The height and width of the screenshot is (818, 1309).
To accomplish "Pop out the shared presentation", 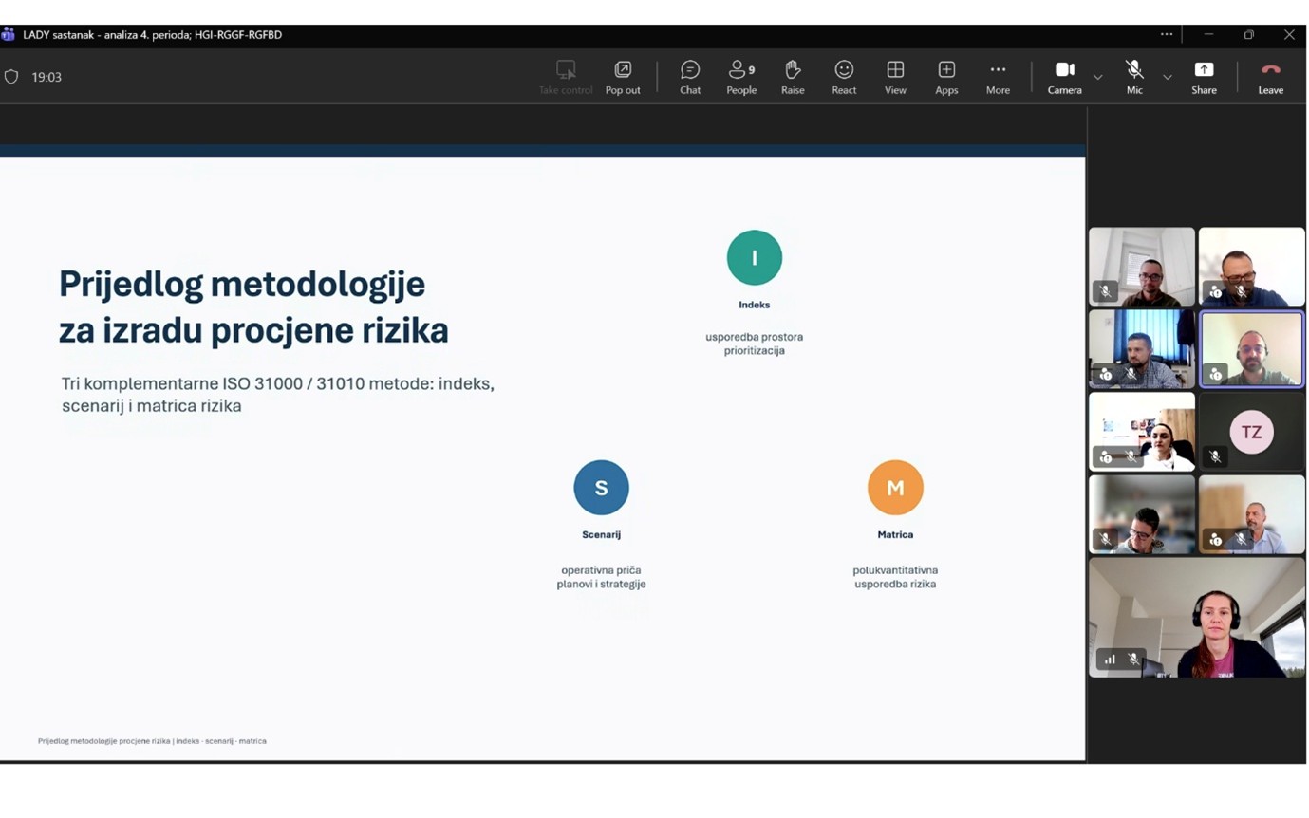I will 623,77.
